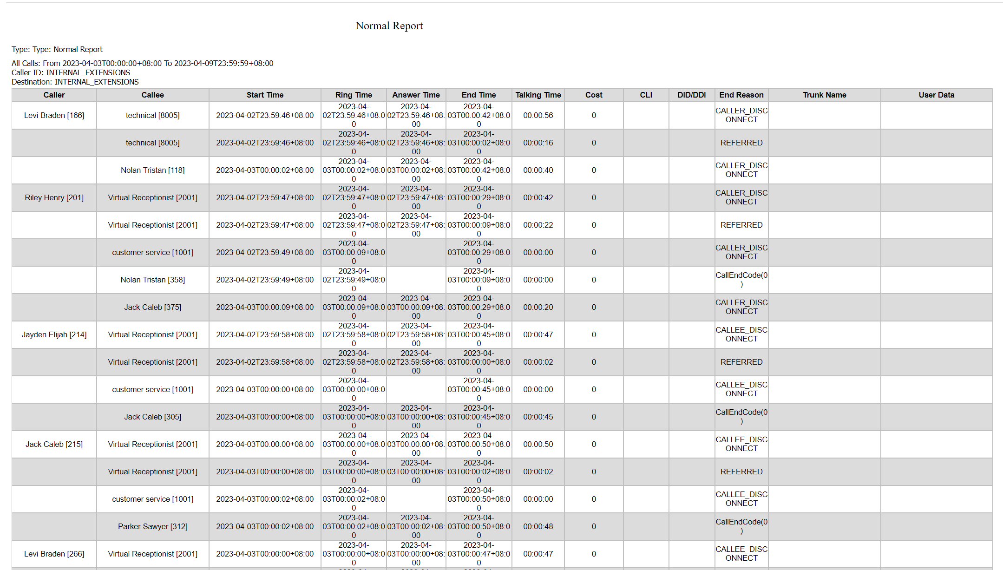Click the Jack Caleb [375] callee cell
The width and height of the screenshot is (1003, 570).
point(152,307)
